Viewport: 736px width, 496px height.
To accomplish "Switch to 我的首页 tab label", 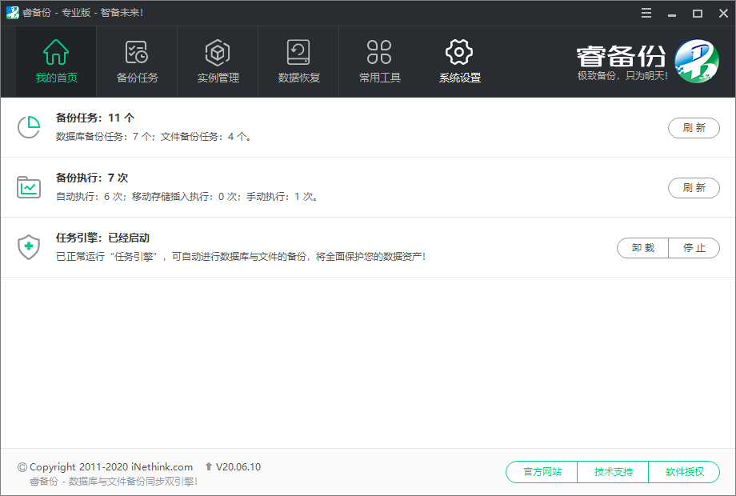I will pos(56,78).
